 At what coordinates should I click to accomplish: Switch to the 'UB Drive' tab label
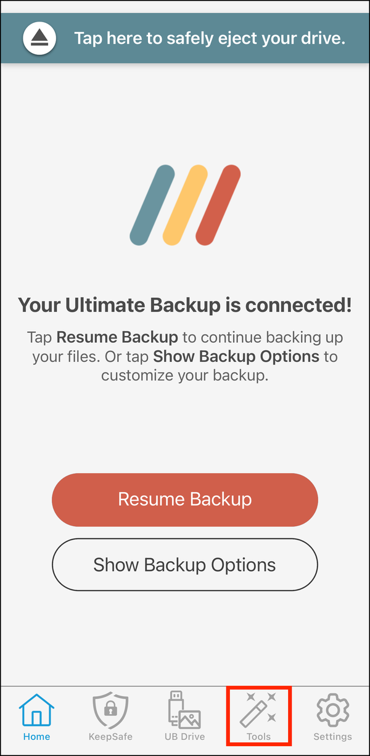point(184,736)
